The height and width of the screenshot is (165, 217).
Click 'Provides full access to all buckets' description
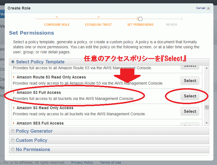tap(73, 99)
